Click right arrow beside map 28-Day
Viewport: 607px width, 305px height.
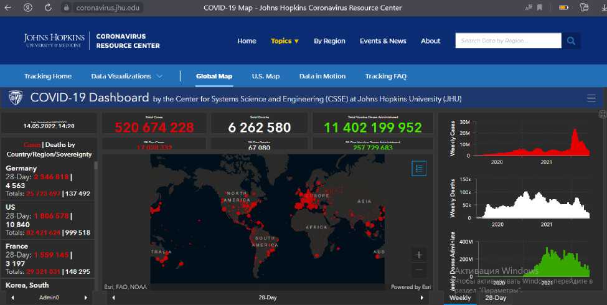pyautogui.click(x=423, y=298)
